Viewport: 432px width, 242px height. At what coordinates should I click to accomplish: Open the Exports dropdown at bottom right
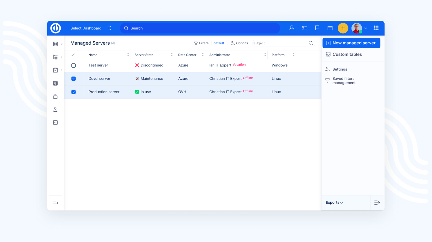coord(334,203)
